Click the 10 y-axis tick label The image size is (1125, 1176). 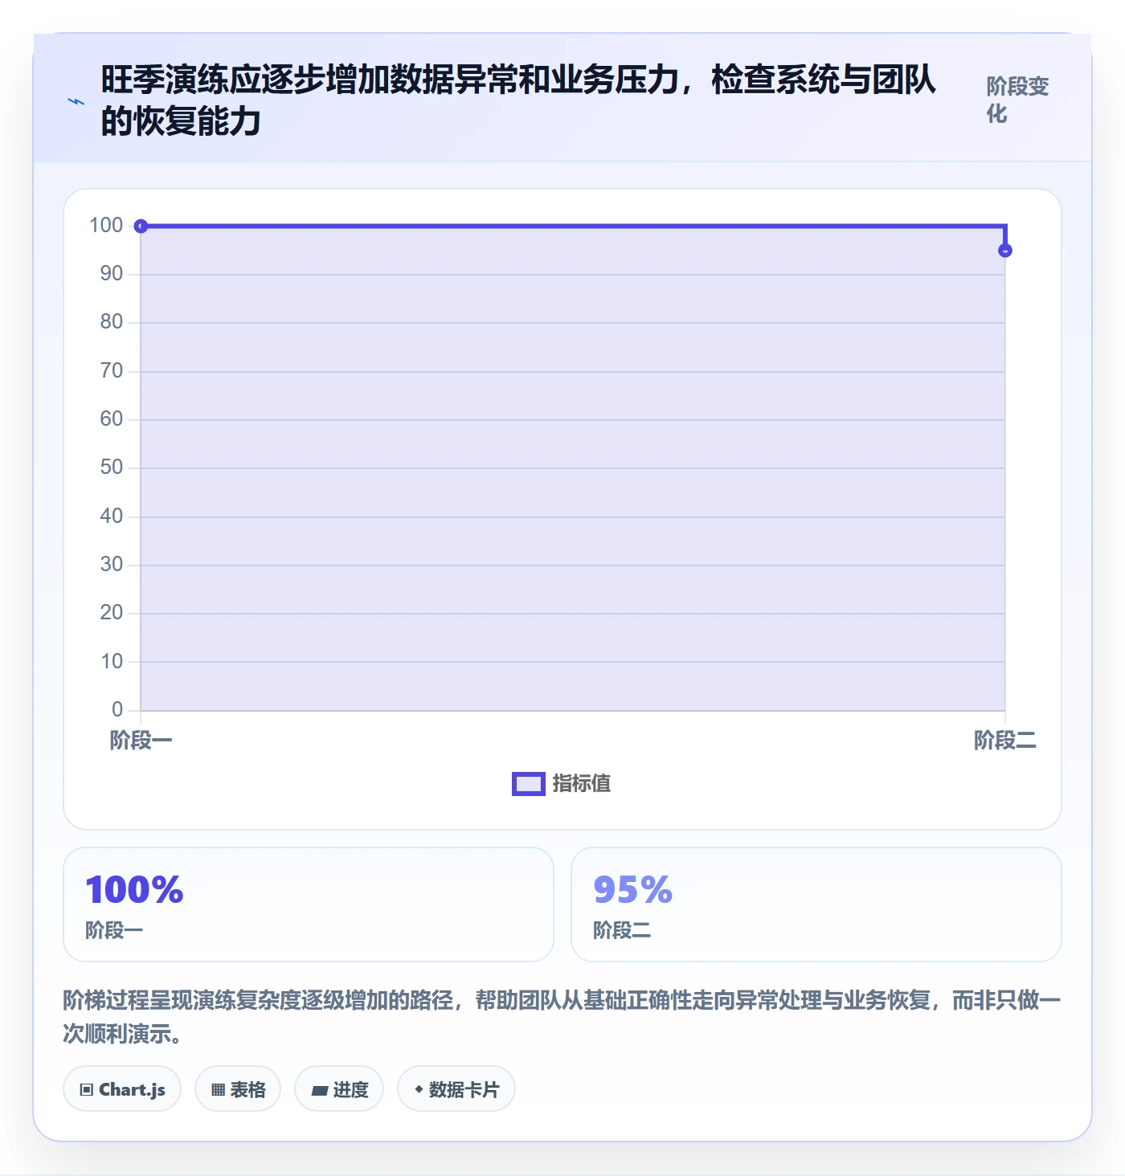point(112,662)
